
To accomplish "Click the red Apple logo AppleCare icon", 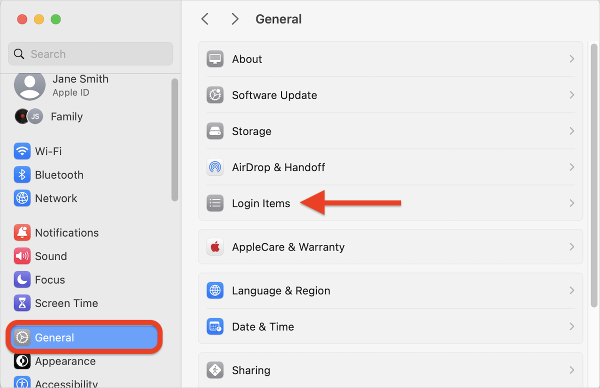I will pos(215,246).
